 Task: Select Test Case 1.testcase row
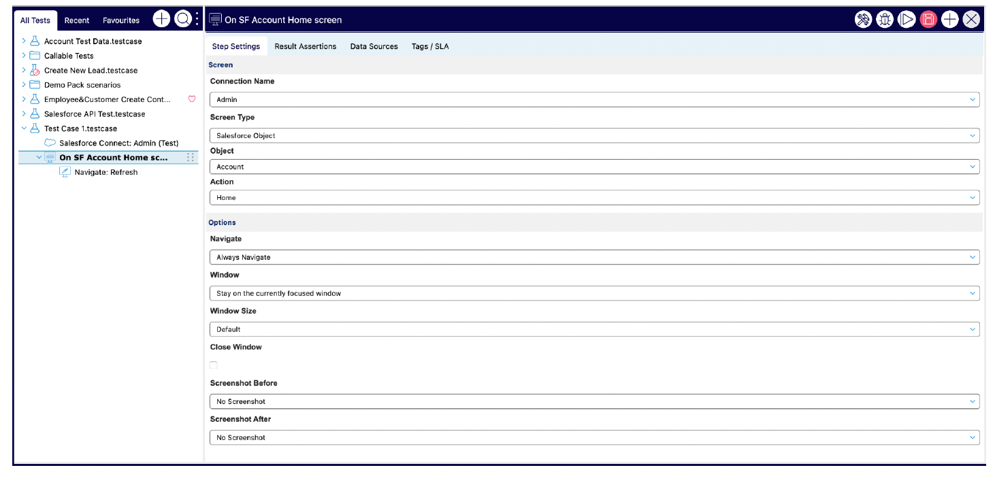coord(80,129)
